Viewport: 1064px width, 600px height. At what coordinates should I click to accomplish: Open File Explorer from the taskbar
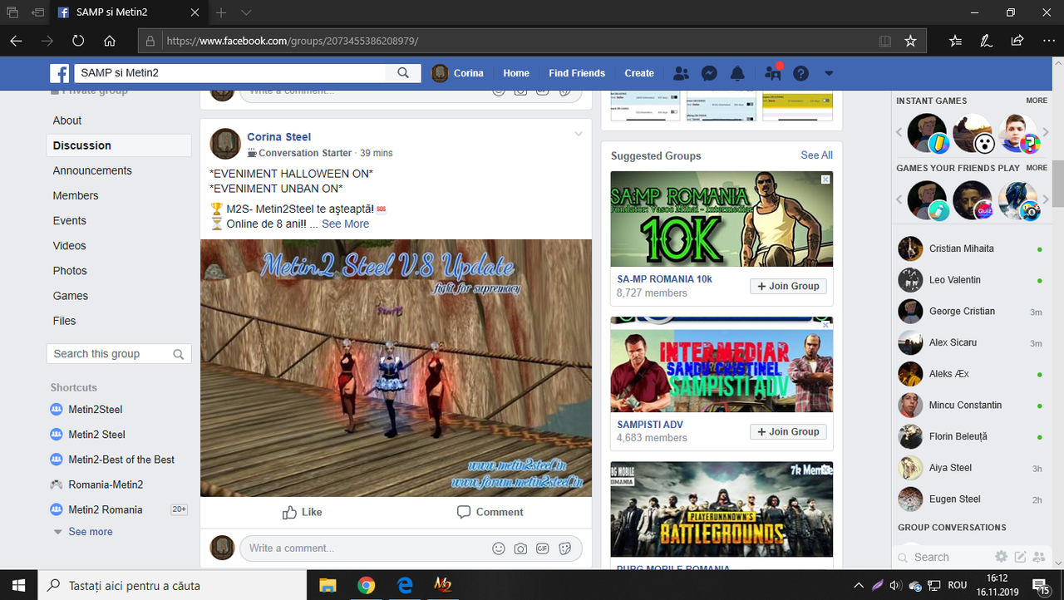328,585
